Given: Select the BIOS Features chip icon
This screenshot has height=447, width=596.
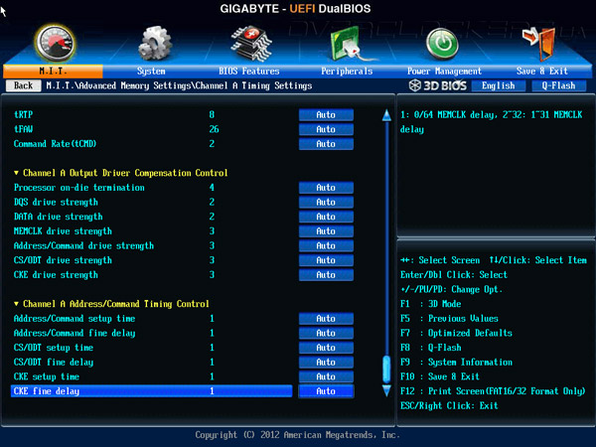Looking at the screenshot, I should pyautogui.click(x=251, y=44).
